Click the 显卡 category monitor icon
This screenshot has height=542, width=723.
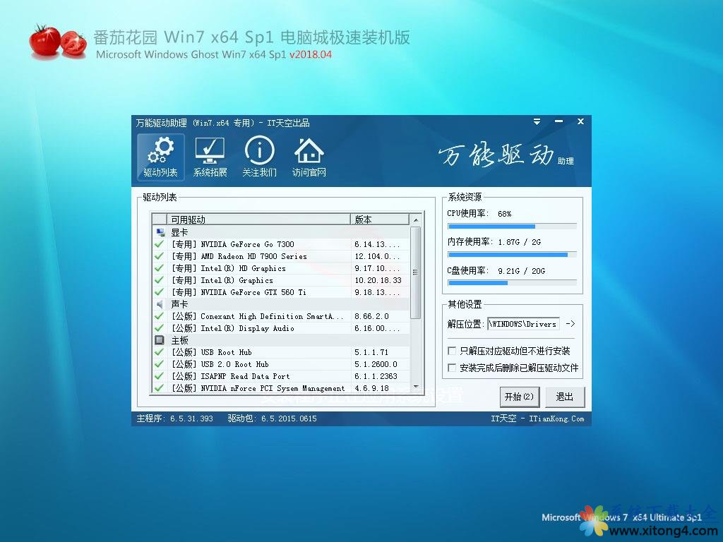pos(160,232)
